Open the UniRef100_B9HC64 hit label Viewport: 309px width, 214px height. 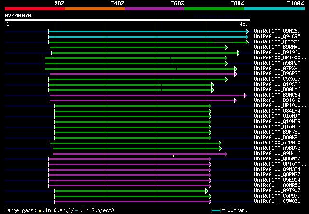pyautogui.click(x=277, y=95)
